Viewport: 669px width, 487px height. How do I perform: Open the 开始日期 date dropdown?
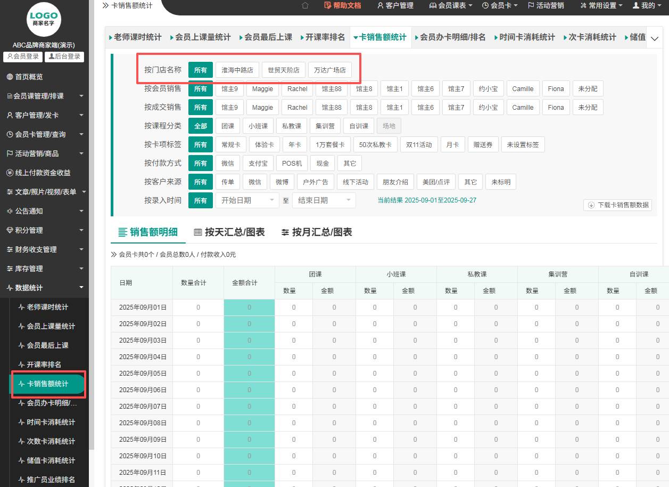(247, 200)
